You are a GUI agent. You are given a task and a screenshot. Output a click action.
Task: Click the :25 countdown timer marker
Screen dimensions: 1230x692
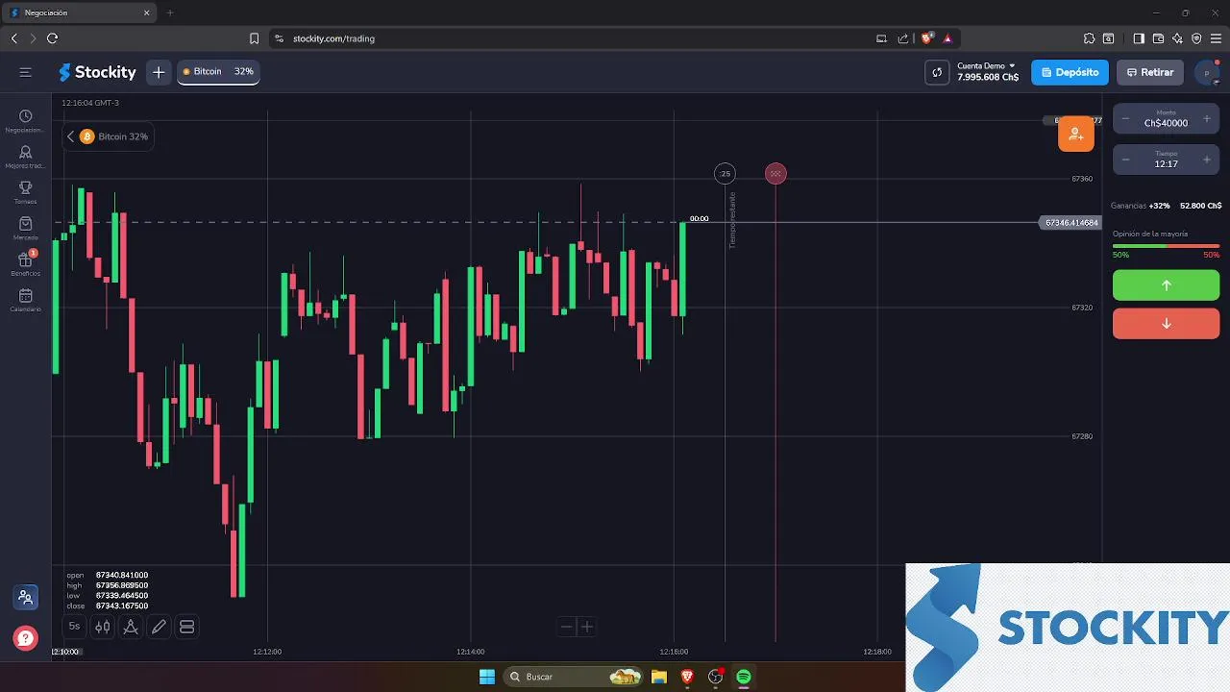725,174
